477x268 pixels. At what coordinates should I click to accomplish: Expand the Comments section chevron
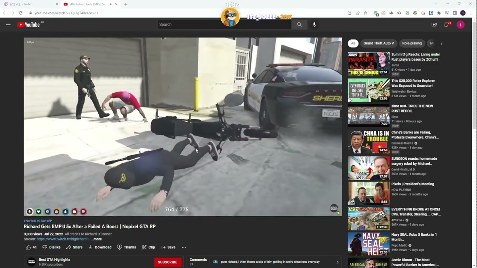tap(338, 262)
